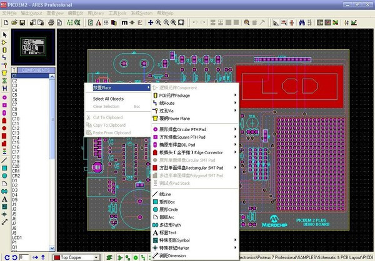The height and width of the screenshot is (261, 375).
Task: Select the Track routing tool in the left toolbar
Action: 4,57
